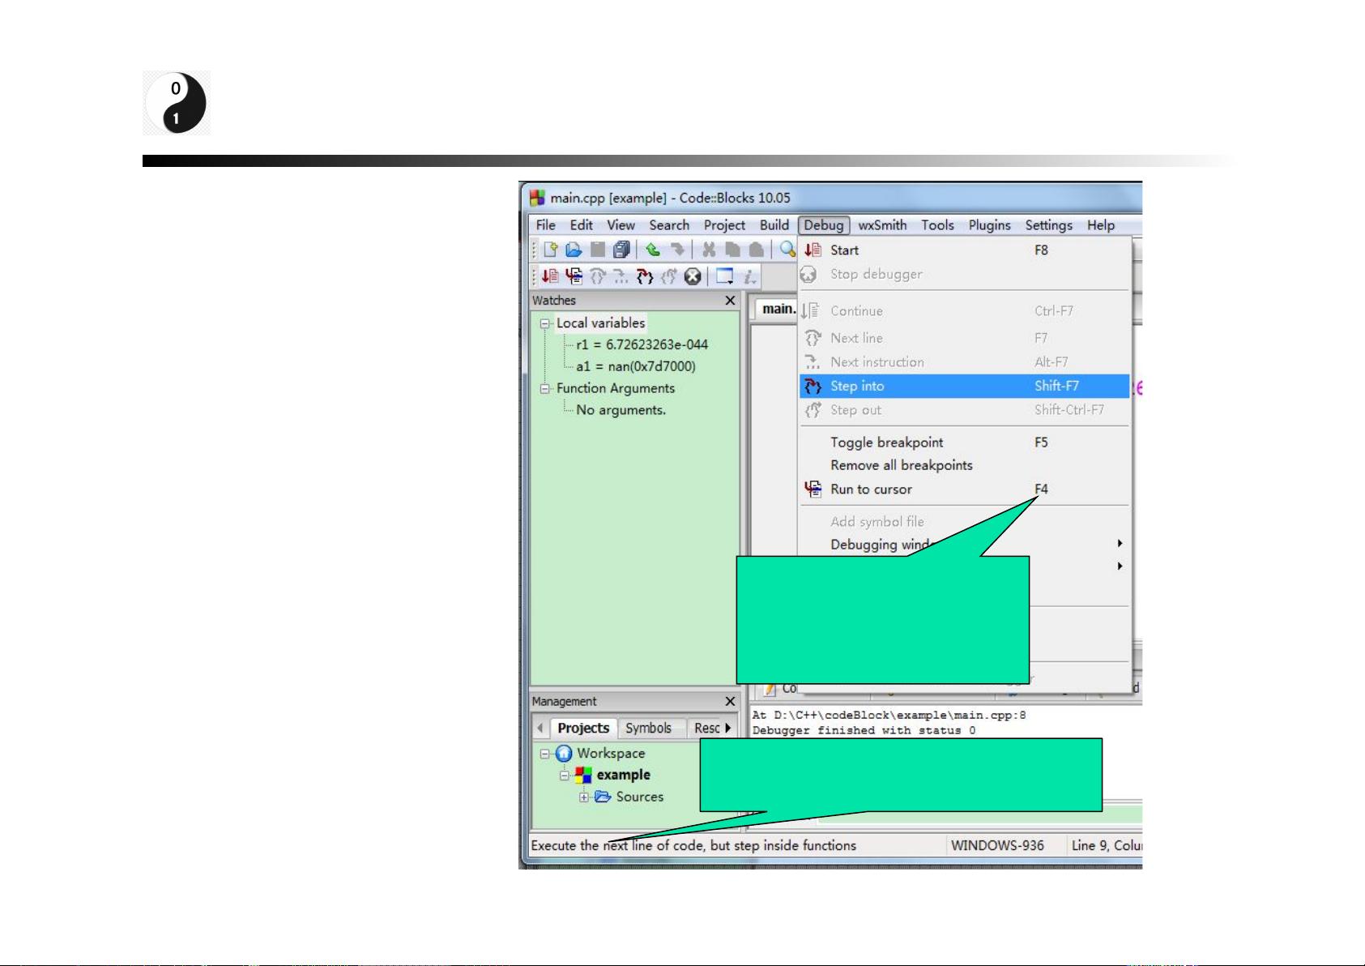Open the Tools menu
Viewport: 1365px width, 966px height.
click(937, 225)
